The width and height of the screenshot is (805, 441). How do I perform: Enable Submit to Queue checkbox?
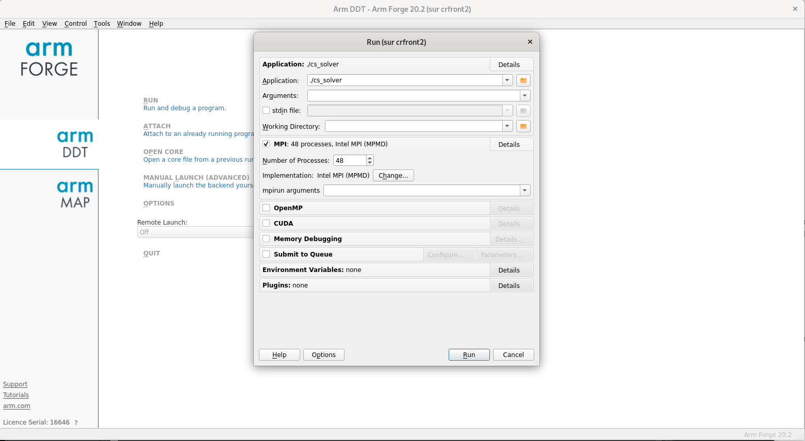[266, 255]
